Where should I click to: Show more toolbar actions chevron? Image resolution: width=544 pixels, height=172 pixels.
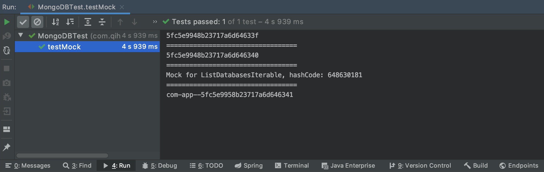click(155, 22)
